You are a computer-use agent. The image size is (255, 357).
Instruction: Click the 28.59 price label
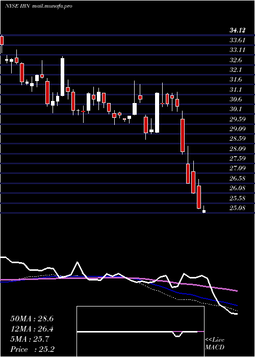click(237, 139)
